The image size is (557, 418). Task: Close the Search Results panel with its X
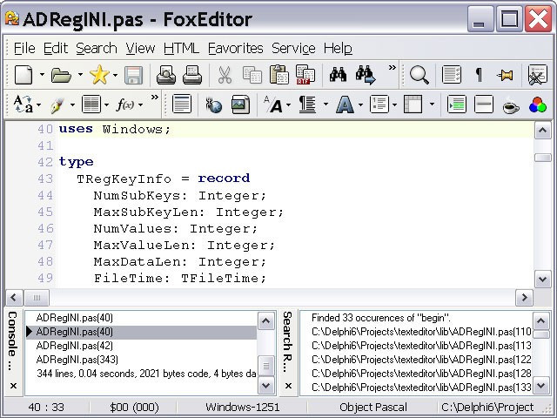click(x=288, y=386)
